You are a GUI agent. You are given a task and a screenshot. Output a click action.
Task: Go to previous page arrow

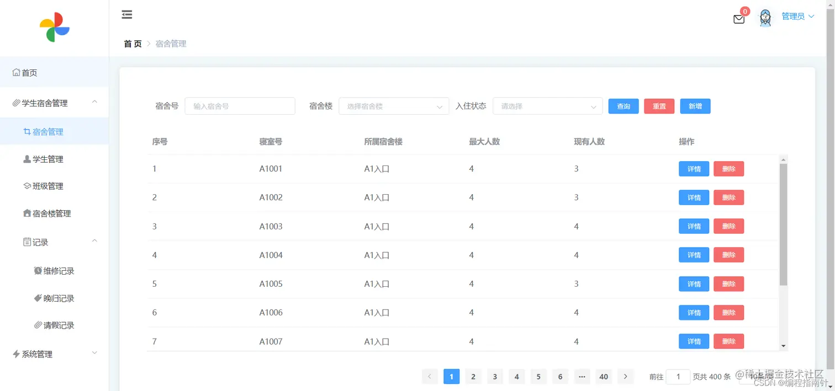430,377
